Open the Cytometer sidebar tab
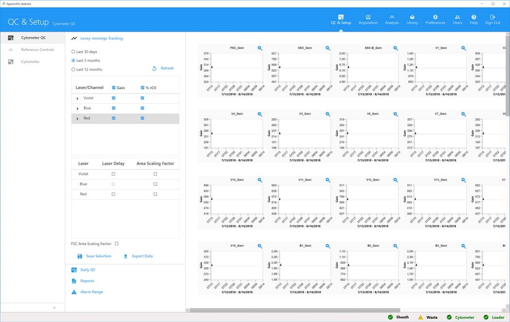510x322 pixels. coord(30,62)
